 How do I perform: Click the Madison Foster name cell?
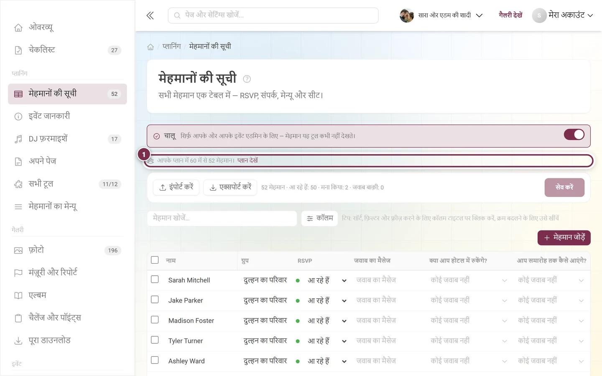tap(191, 321)
